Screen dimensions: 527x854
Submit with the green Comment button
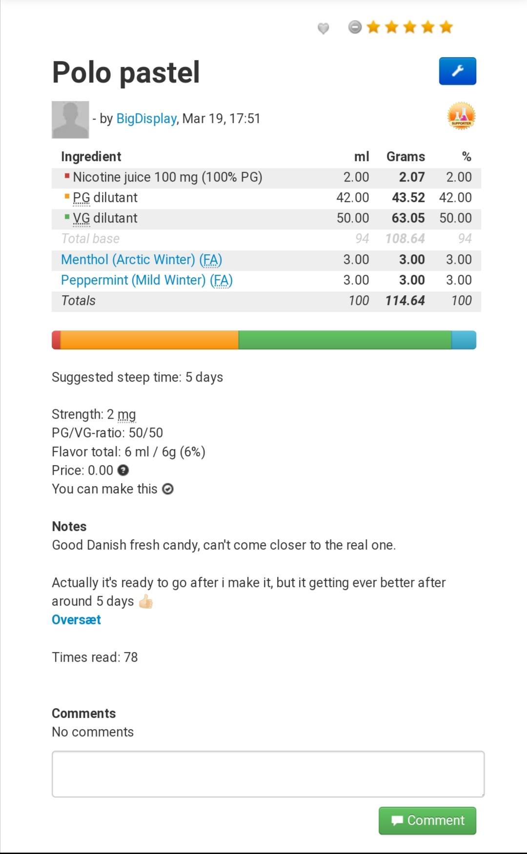427,820
